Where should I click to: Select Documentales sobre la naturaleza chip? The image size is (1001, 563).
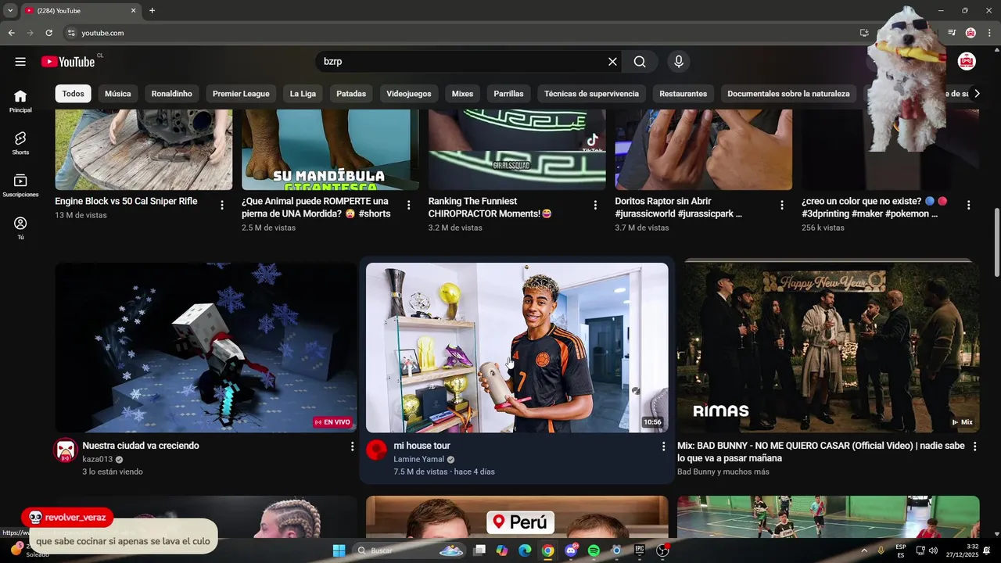pyautogui.click(x=788, y=94)
